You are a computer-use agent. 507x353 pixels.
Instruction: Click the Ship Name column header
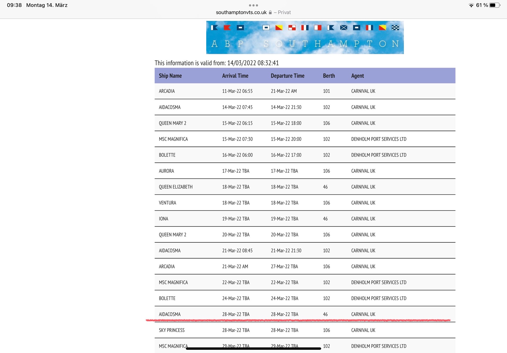tap(170, 76)
